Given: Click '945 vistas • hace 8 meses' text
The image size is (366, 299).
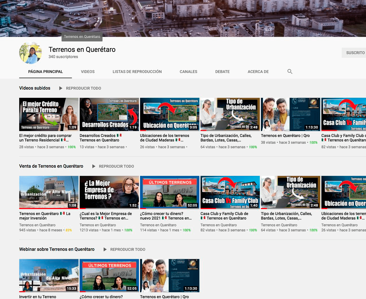Looking at the screenshot, I should pyautogui.click(x=41, y=230).
